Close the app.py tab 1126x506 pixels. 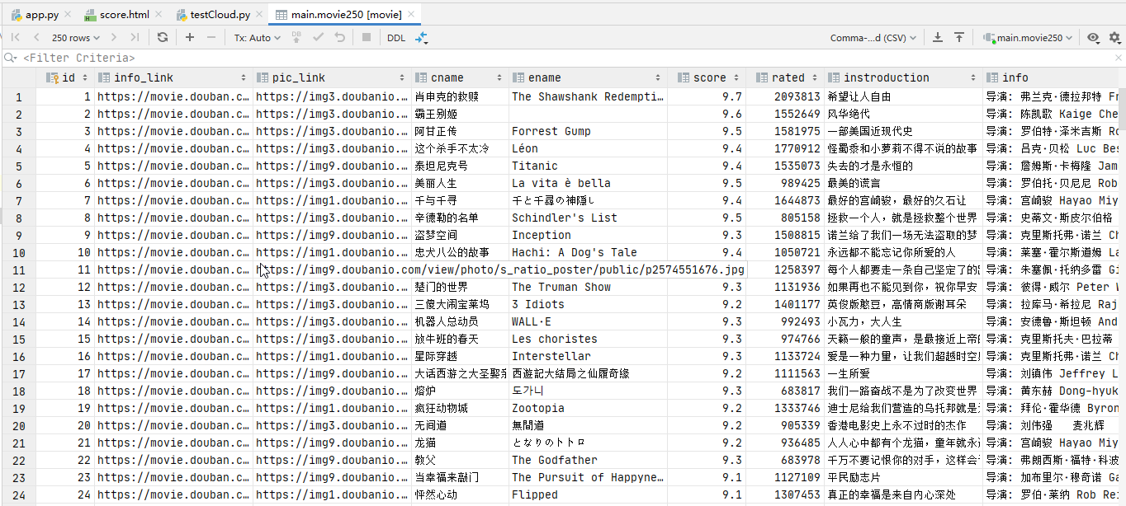click(66, 15)
